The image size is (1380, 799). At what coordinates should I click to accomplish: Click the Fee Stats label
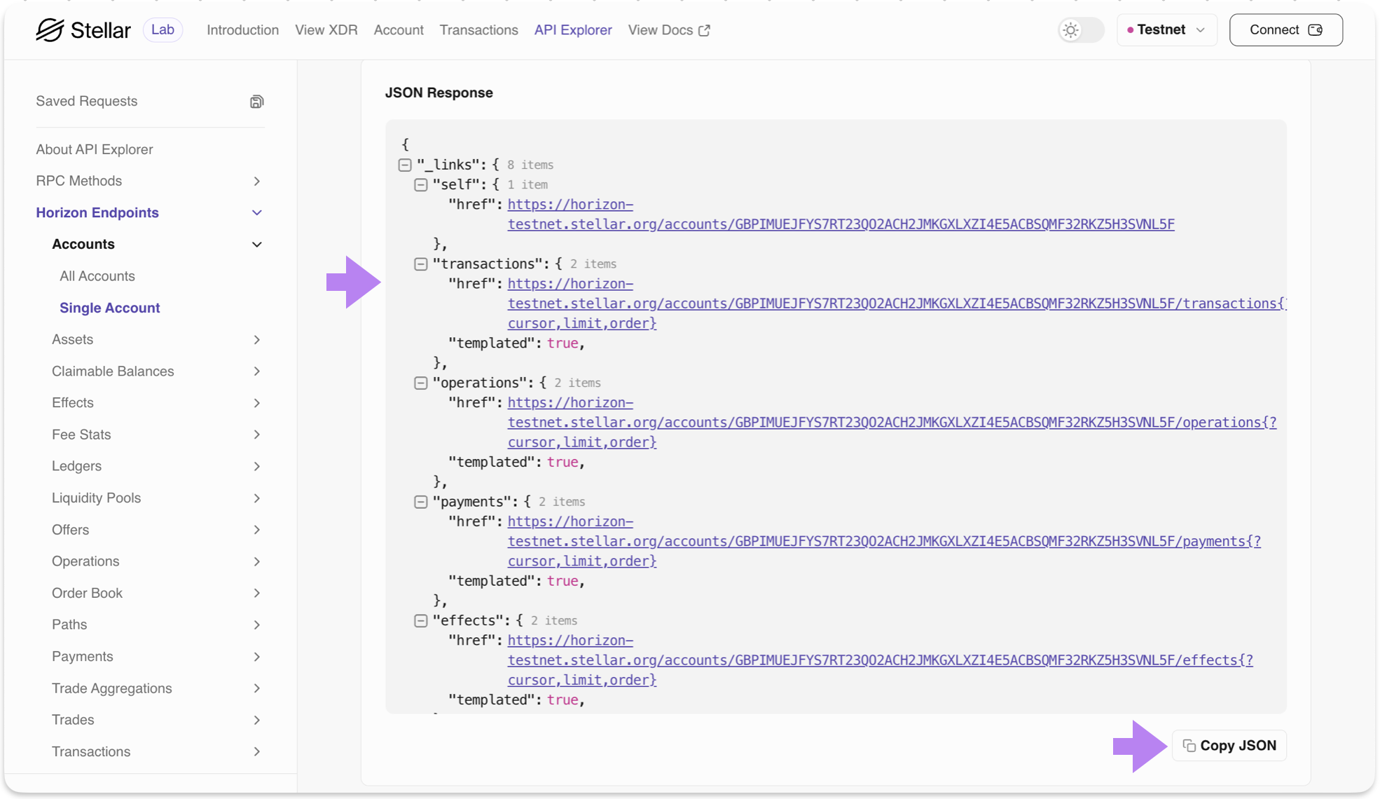(81, 435)
